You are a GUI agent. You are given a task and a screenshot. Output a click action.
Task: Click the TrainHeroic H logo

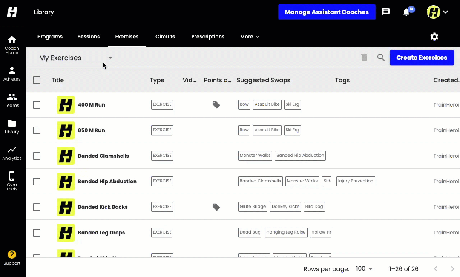tap(12, 12)
